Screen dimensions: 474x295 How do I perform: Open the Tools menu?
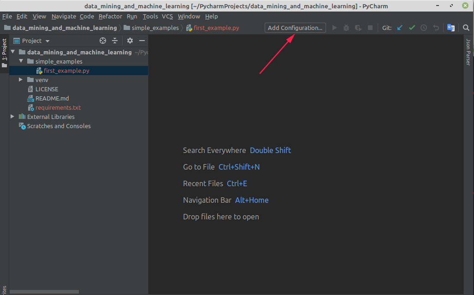pyautogui.click(x=150, y=16)
